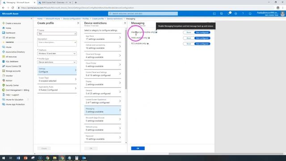Open the notifications bell icon
This screenshot has height=161, width=286.
pos(229,13)
